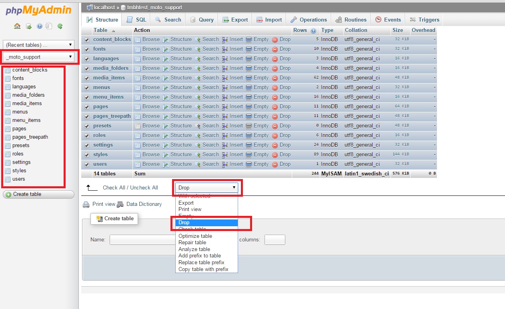
Task: Click red Drop icon for settings row
Action: pyautogui.click(x=275, y=145)
